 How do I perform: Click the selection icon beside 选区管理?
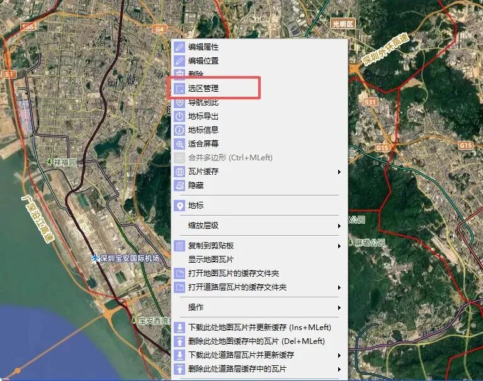179,89
